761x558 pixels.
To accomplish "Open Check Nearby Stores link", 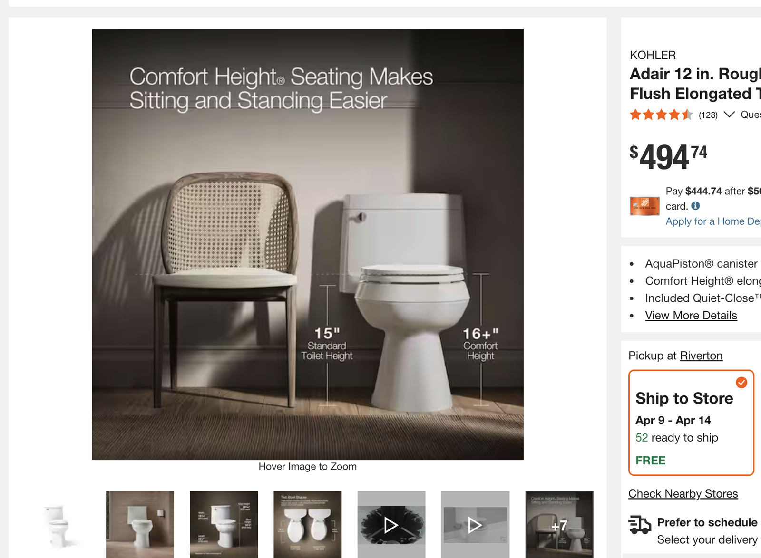I will click(x=683, y=494).
